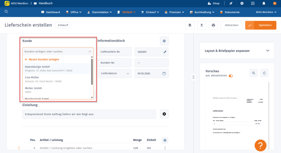281x153 pixels.
Task: Click the rocket icon in header
Action: (x=231, y=3)
